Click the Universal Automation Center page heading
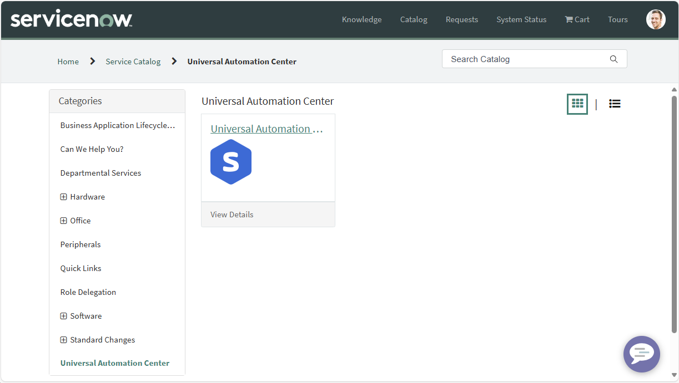Screen dimensions: 679x383 [268, 101]
